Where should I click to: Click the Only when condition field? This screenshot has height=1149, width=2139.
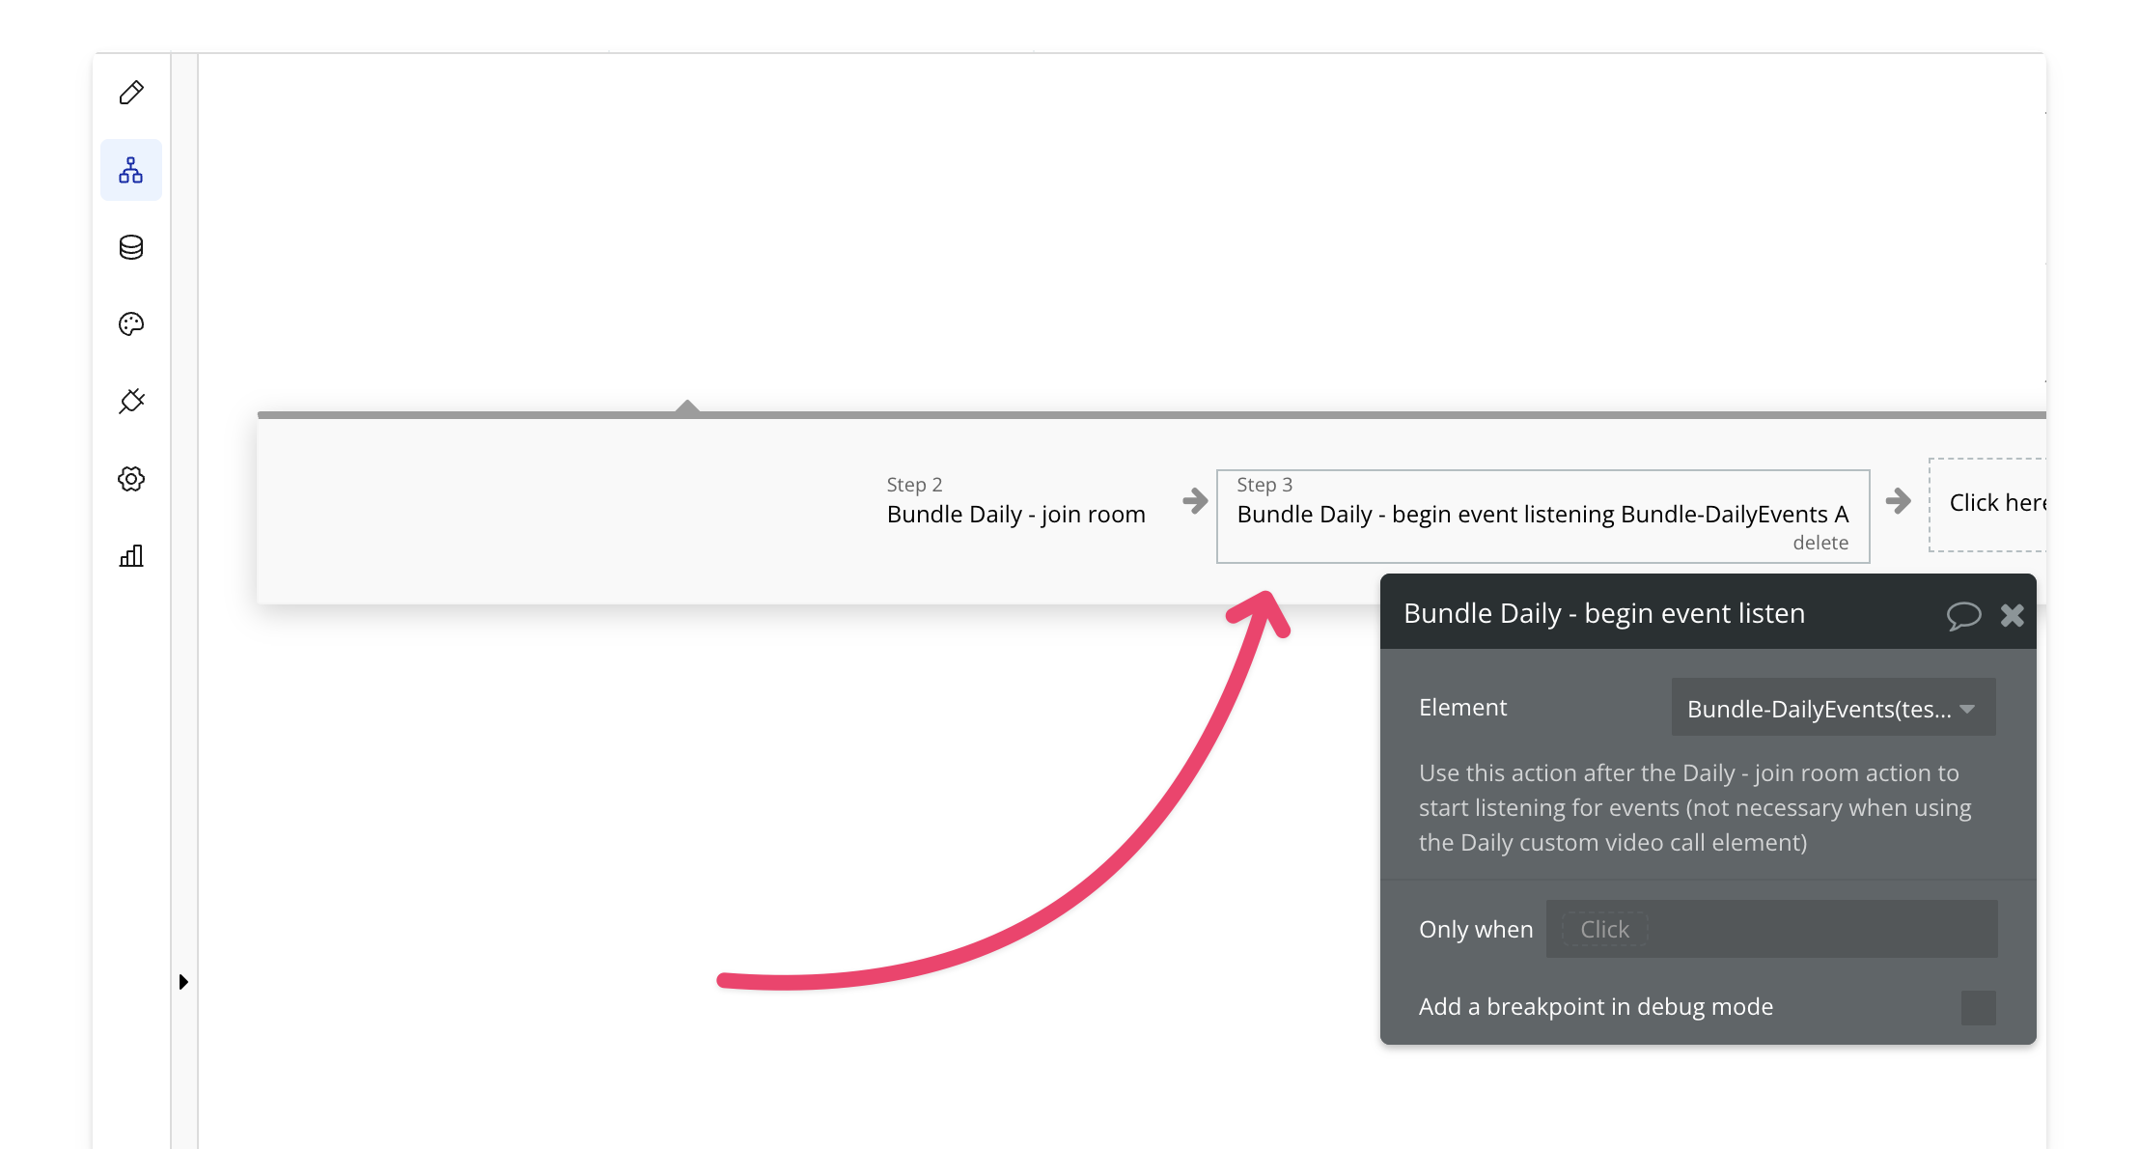coord(1771,929)
